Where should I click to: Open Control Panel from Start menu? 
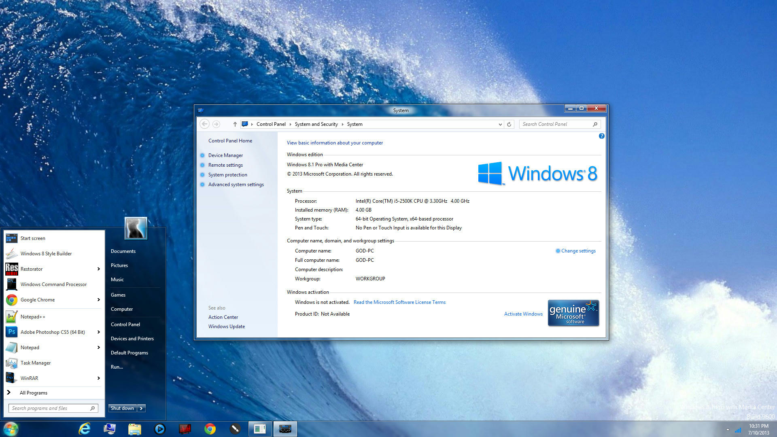(125, 324)
